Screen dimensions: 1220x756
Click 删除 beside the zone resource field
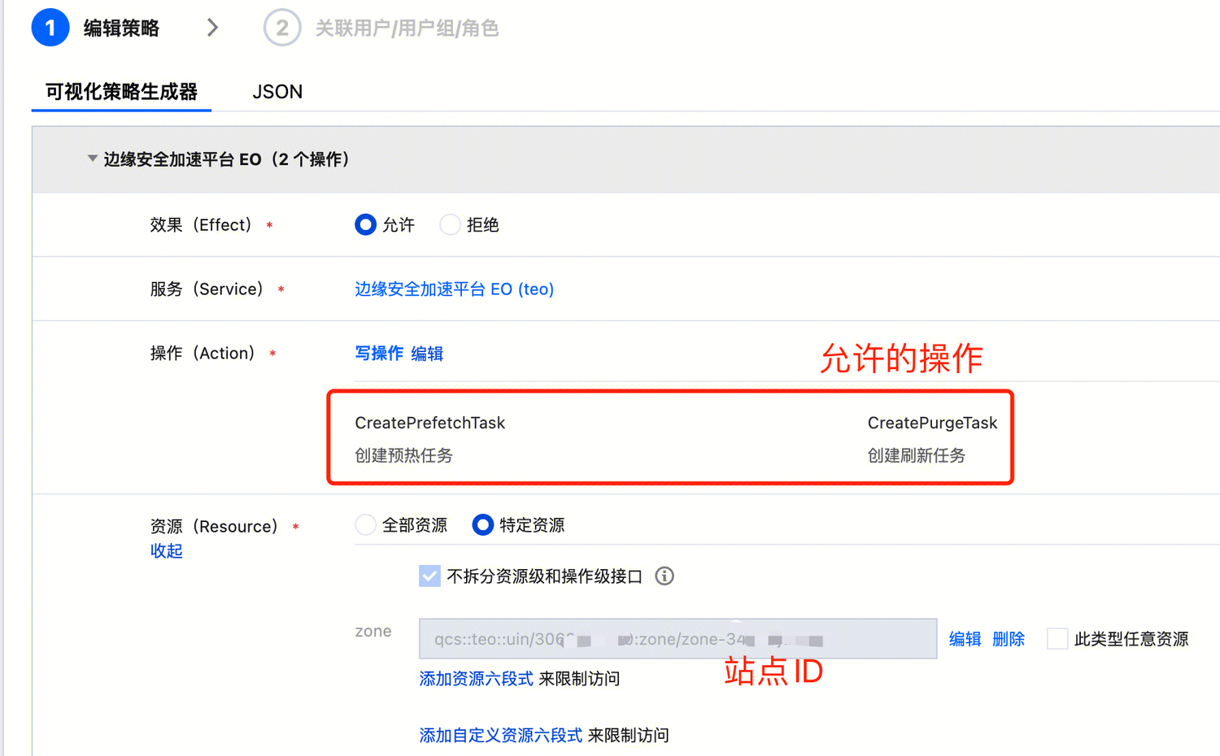pos(1009,639)
